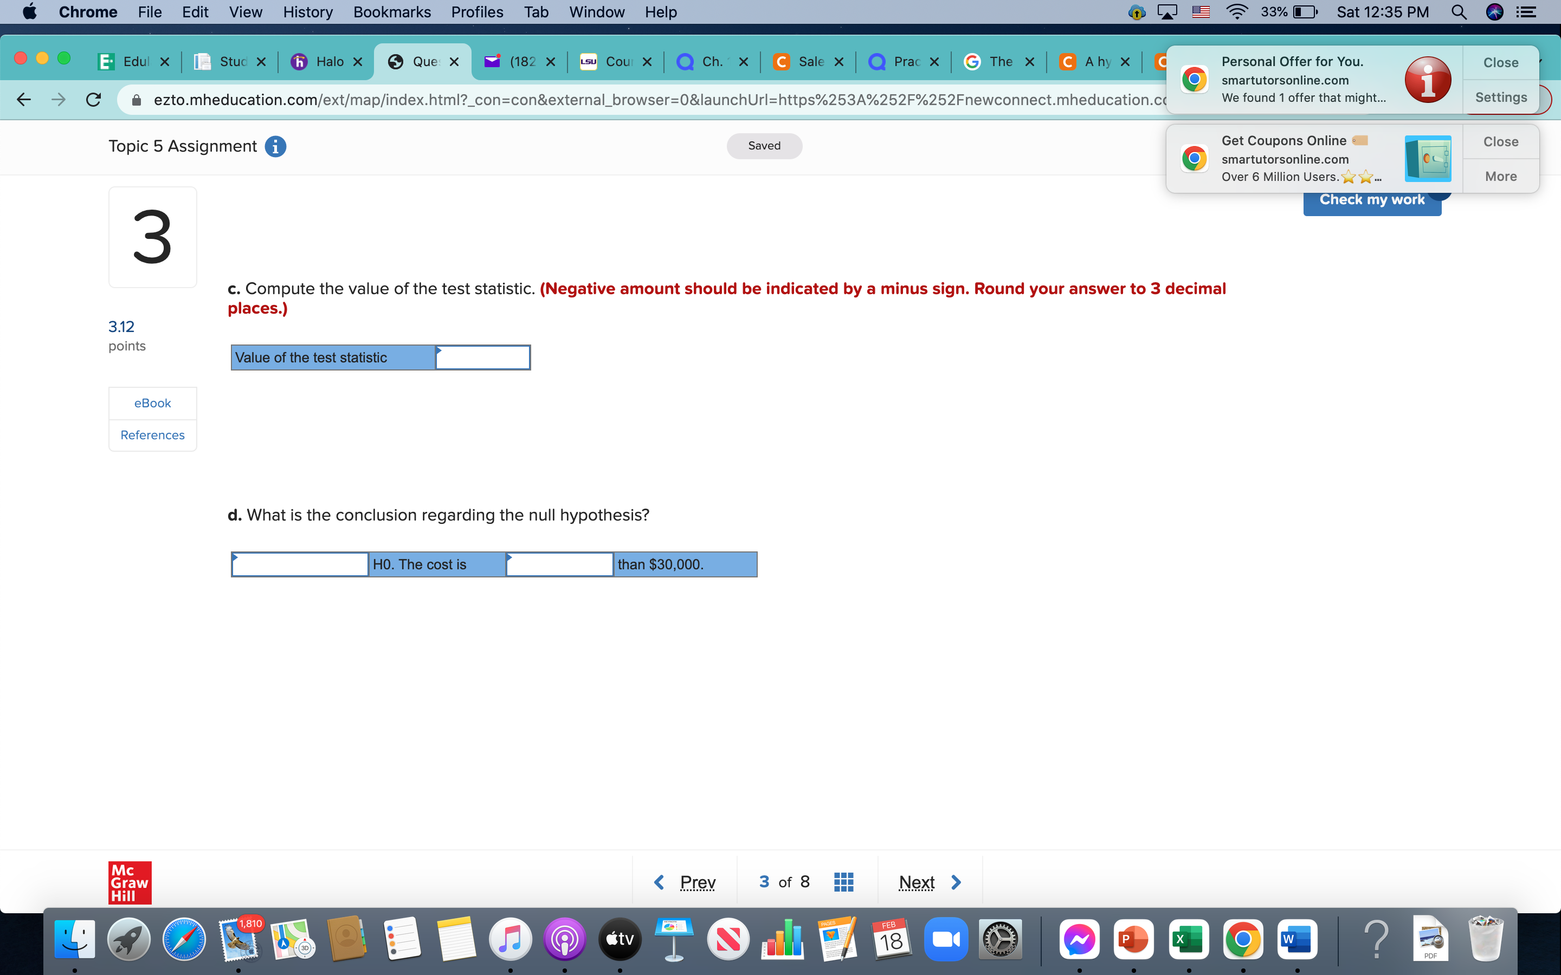This screenshot has height=975, width=1561.
Task: Open the question grid navigator icon
Action: (x=843, y=881)
